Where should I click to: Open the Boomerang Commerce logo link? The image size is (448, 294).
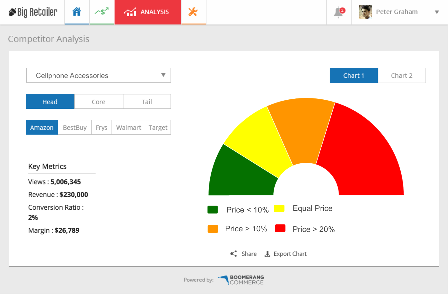(x=241, y=280)
